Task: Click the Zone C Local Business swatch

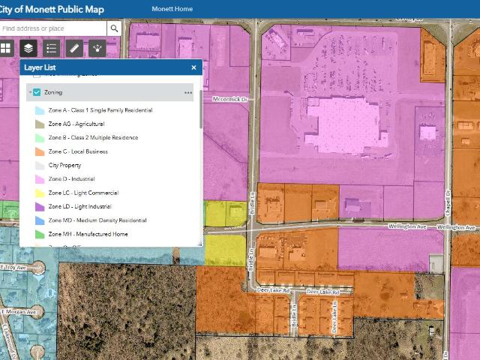Action: tap(40, 151)
